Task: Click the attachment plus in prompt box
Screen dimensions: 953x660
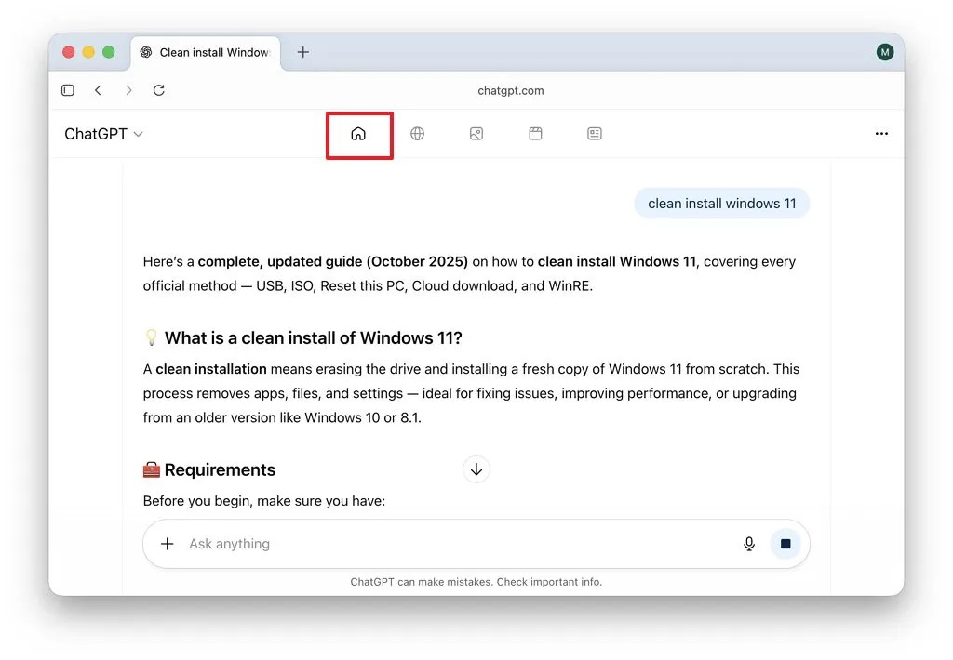Action: pyautogui.click(x=168, y=544)
